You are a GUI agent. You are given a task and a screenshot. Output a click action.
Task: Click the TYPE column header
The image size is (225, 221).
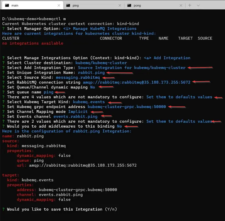(144, 38)
